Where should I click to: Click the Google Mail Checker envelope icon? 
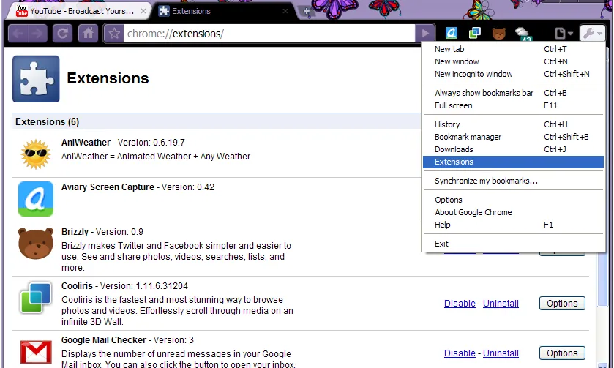[x=36, y=352]
